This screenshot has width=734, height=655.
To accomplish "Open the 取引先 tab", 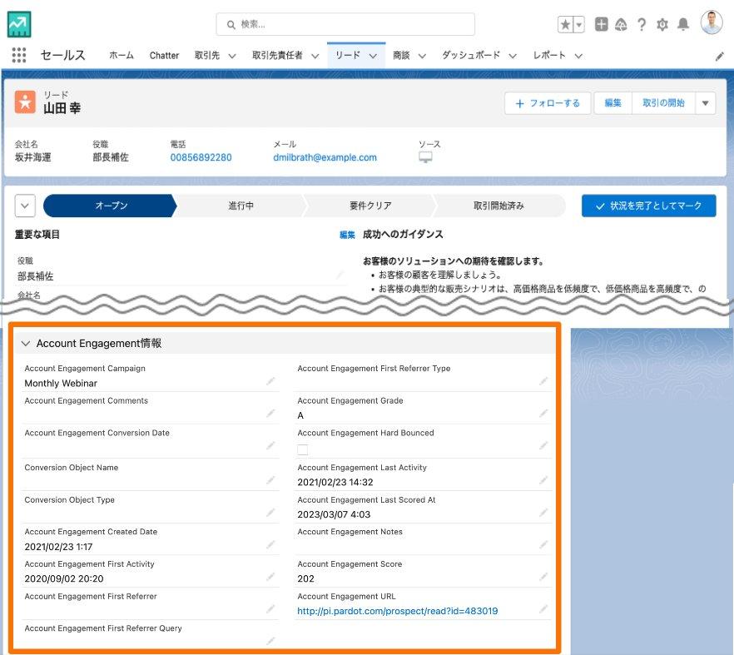I will 207,55.
